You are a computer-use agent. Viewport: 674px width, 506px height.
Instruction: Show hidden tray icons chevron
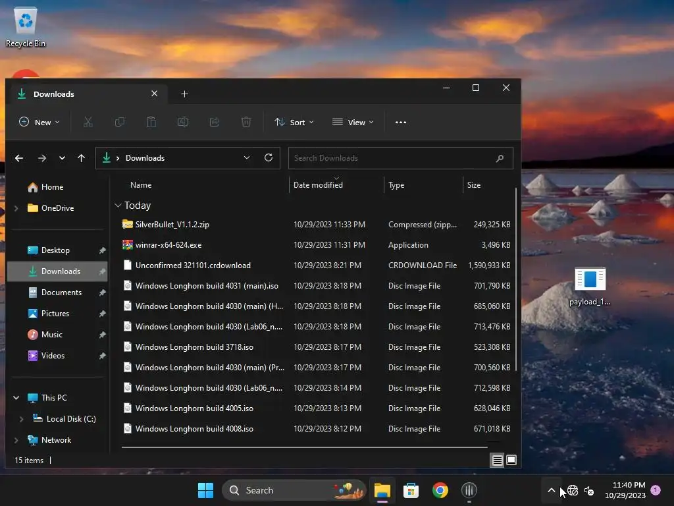coord(551,490)
